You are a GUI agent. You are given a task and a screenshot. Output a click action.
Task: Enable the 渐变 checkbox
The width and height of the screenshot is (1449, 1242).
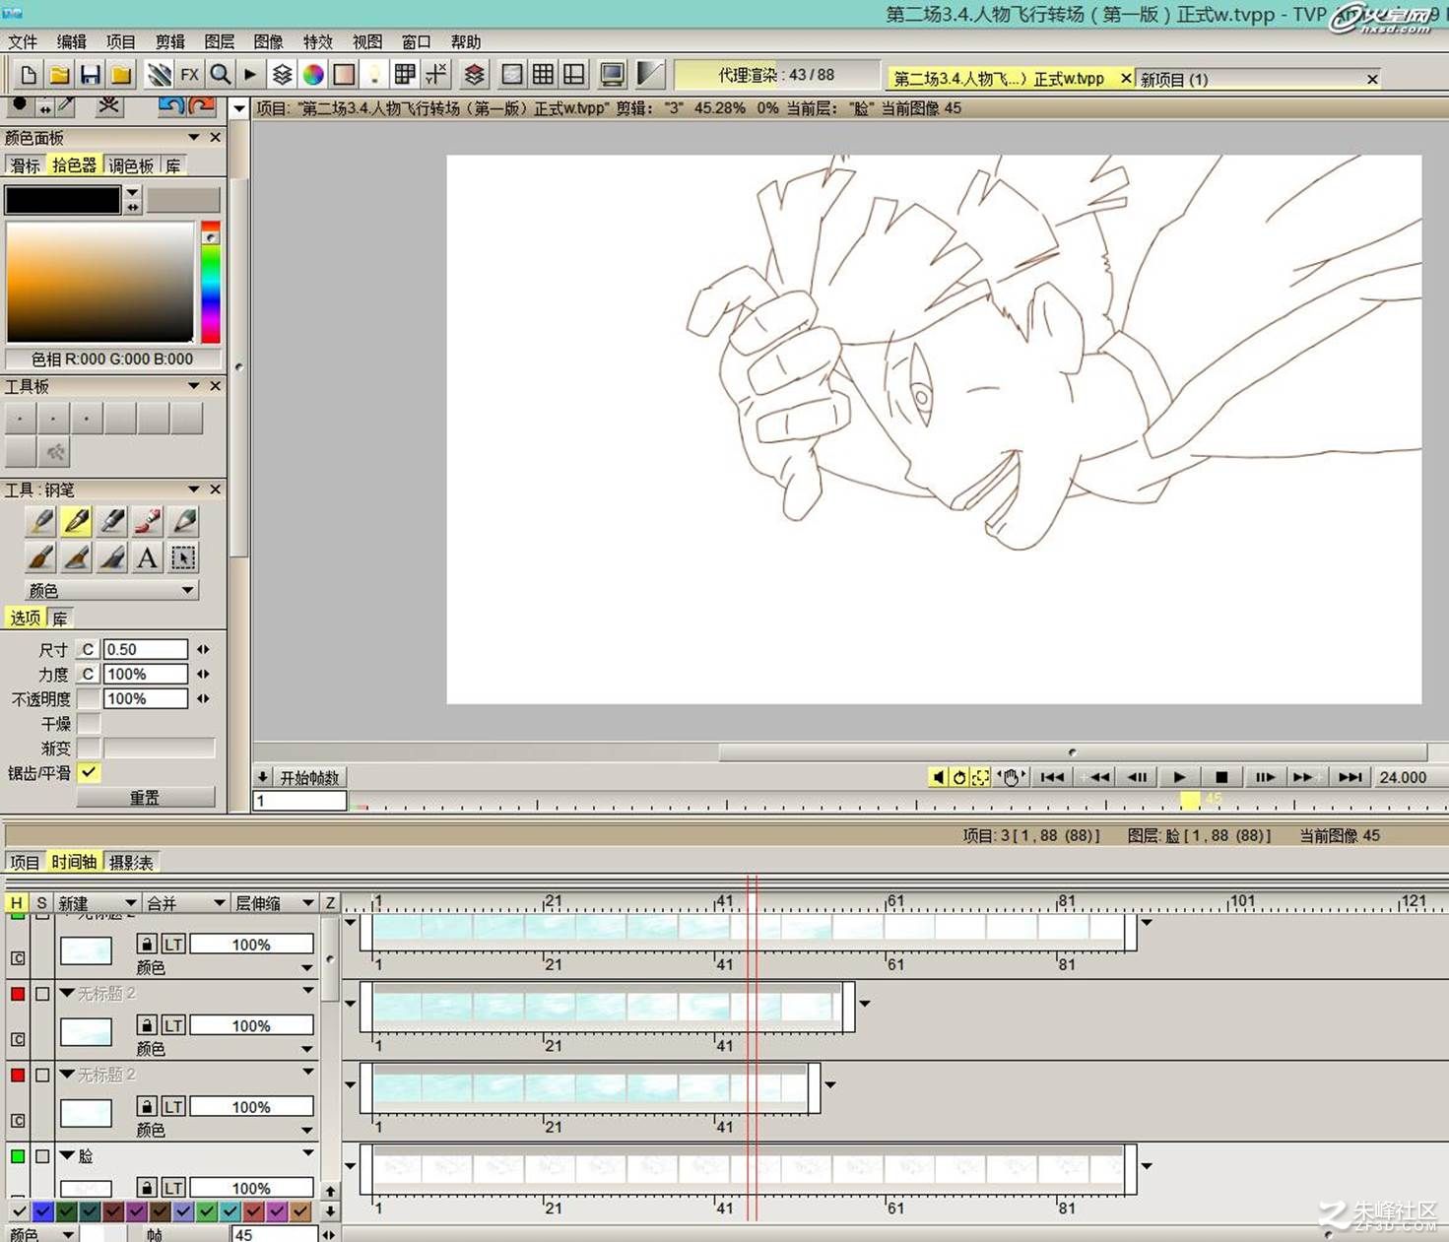[89, 748]
